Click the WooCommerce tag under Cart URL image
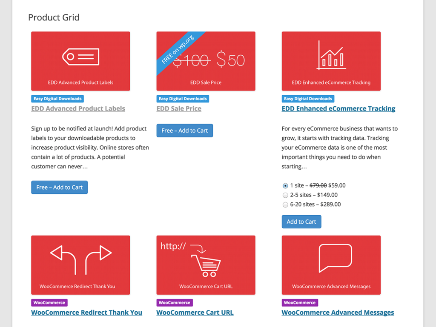436x327 pixels. pyautogui.click(x=175, y=303)
